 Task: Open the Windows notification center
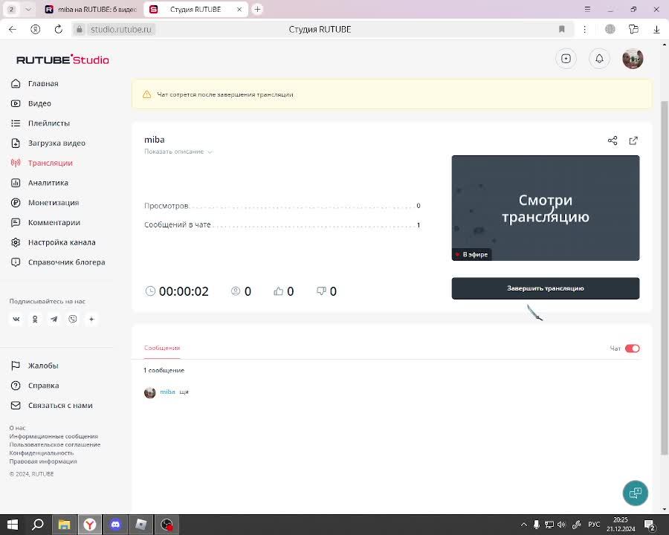(650, 525)
